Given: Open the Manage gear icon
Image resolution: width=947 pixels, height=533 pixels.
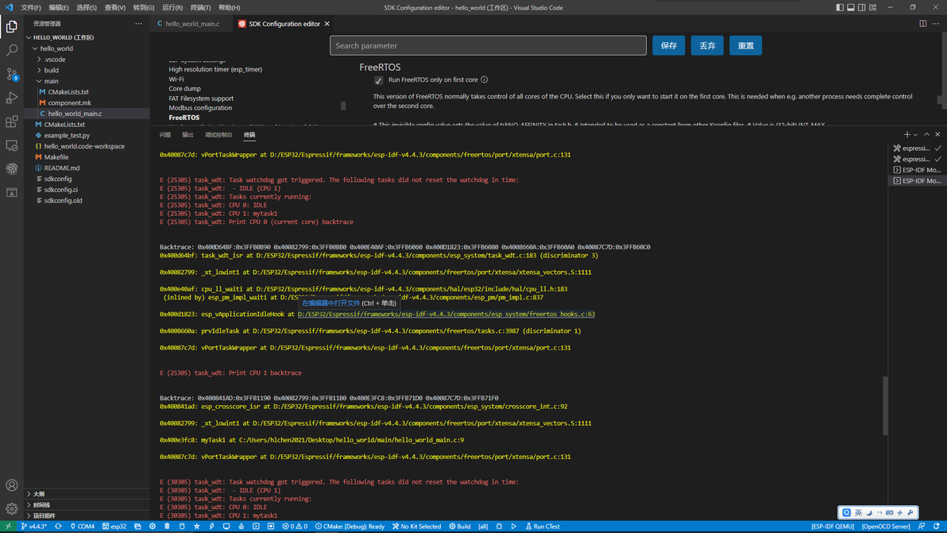Looking at the screenshot, I should [x=11, y=509].
